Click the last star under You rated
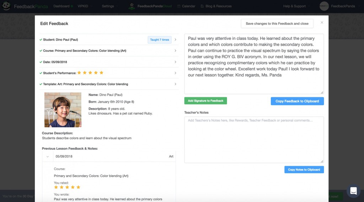This screenshot has width=364, height=202. coord(78,187)
